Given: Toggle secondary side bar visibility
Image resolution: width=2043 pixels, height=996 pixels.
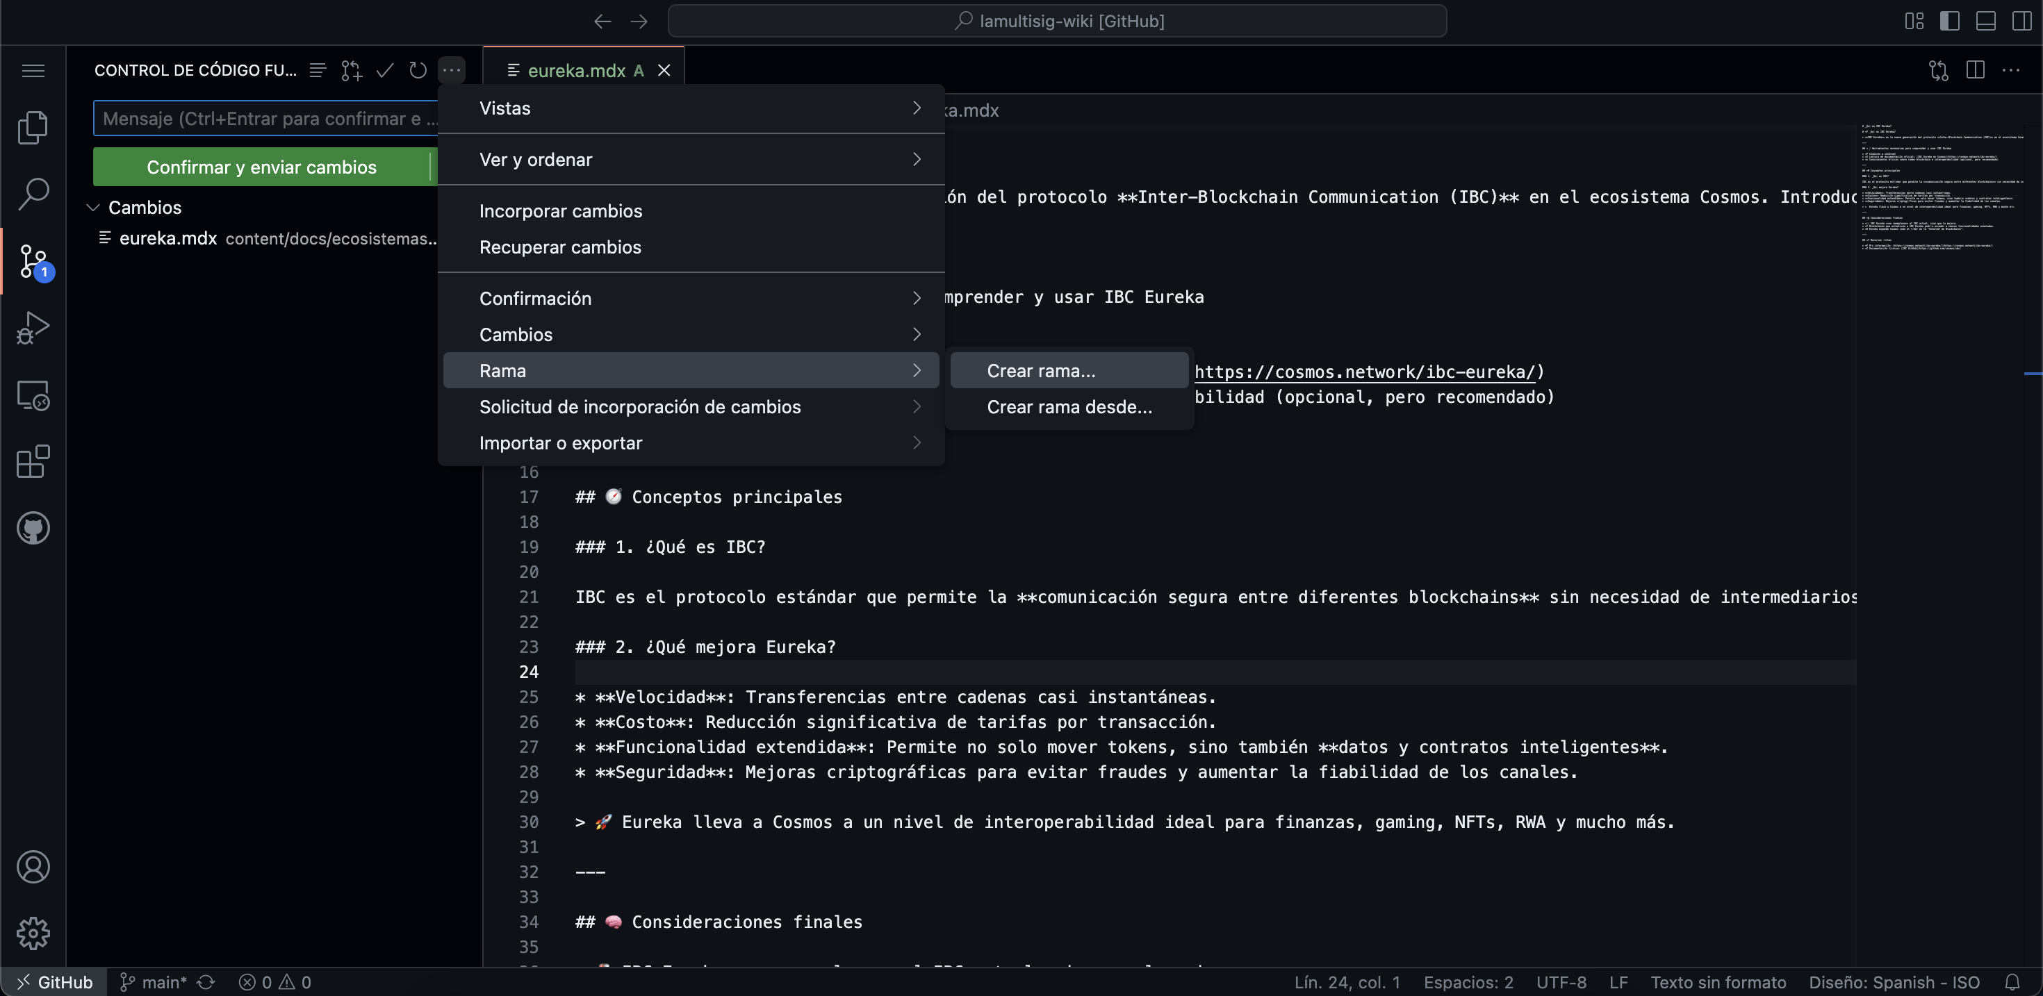Looking at the screenshot, I should (x=2021, y=22).
